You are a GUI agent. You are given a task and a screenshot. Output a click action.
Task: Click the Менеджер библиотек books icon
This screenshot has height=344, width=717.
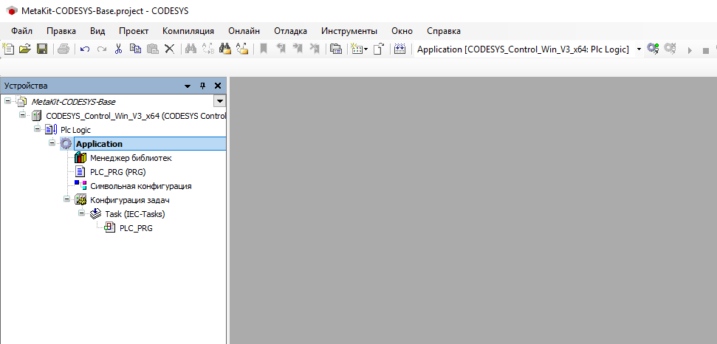(80, 158)
